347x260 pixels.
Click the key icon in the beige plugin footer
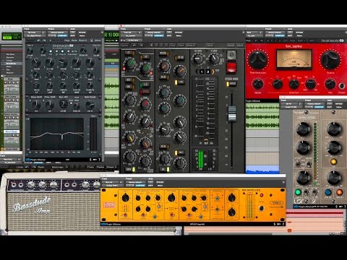tap(340, 207)
